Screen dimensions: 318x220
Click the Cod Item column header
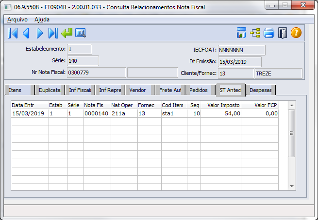pos(174,105)
